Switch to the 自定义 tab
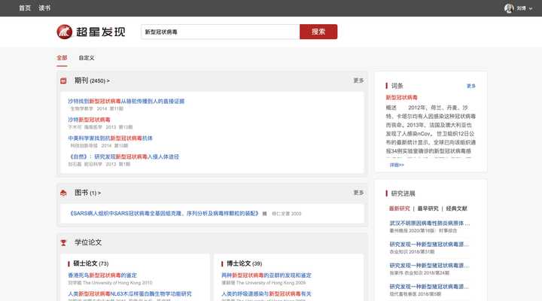542x301 pixels. coord(87,57)
